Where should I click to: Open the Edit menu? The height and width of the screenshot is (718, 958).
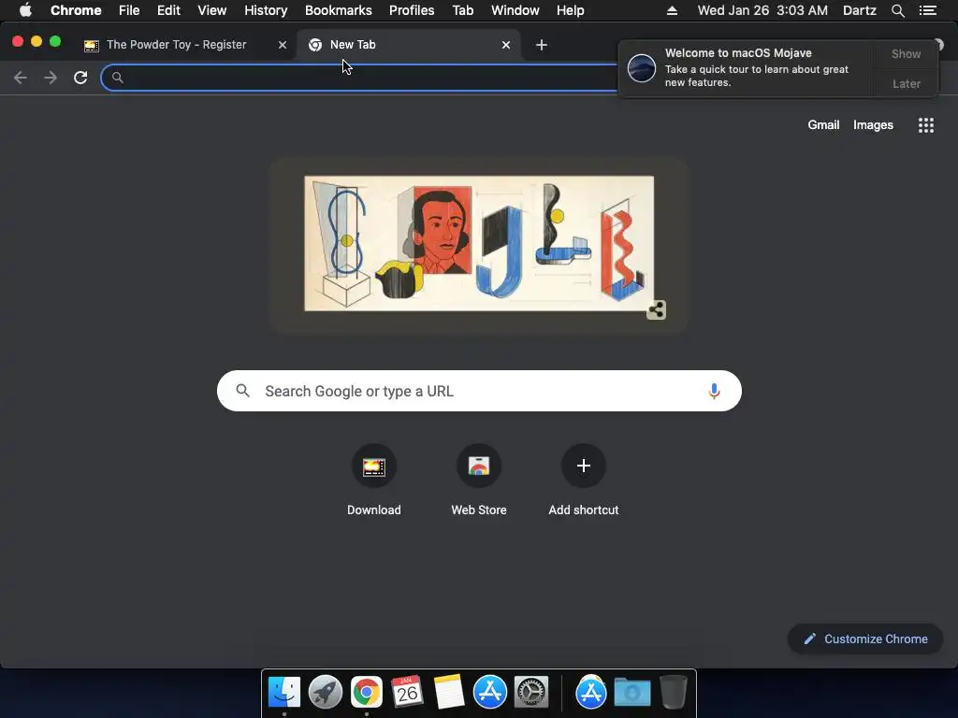click(x=168, y=10)
